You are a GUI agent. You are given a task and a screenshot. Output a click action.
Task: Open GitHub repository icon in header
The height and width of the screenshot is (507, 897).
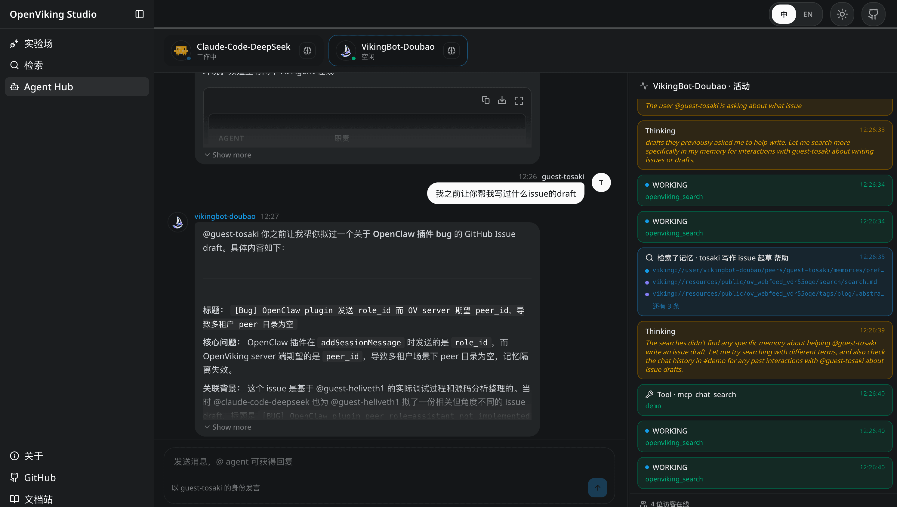click(873, 14)
